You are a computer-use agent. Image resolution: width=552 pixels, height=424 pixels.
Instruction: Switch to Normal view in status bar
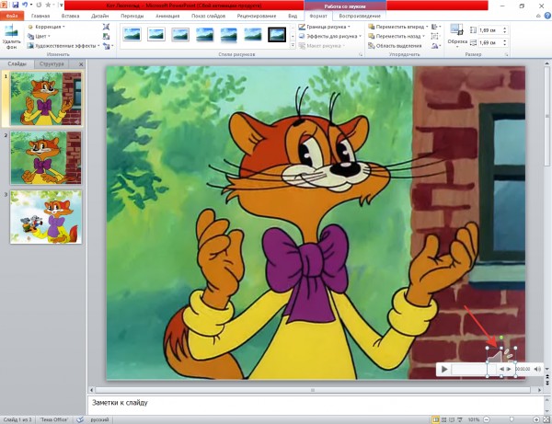(x=436, y=419)
